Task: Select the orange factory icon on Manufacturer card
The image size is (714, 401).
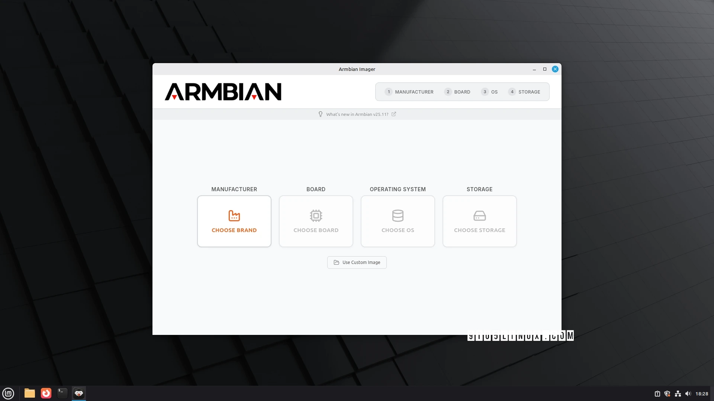Action: point(234,215)
